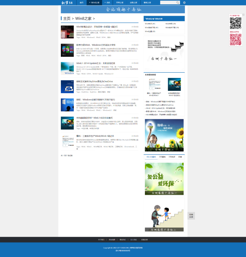The image size is (246, 257).
Task: Open category Win8软件下载 (19)
Action: (172, 28)
